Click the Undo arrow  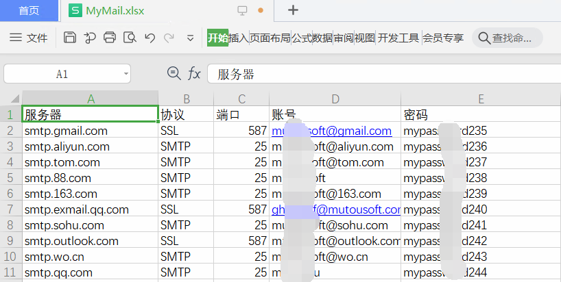150,38
